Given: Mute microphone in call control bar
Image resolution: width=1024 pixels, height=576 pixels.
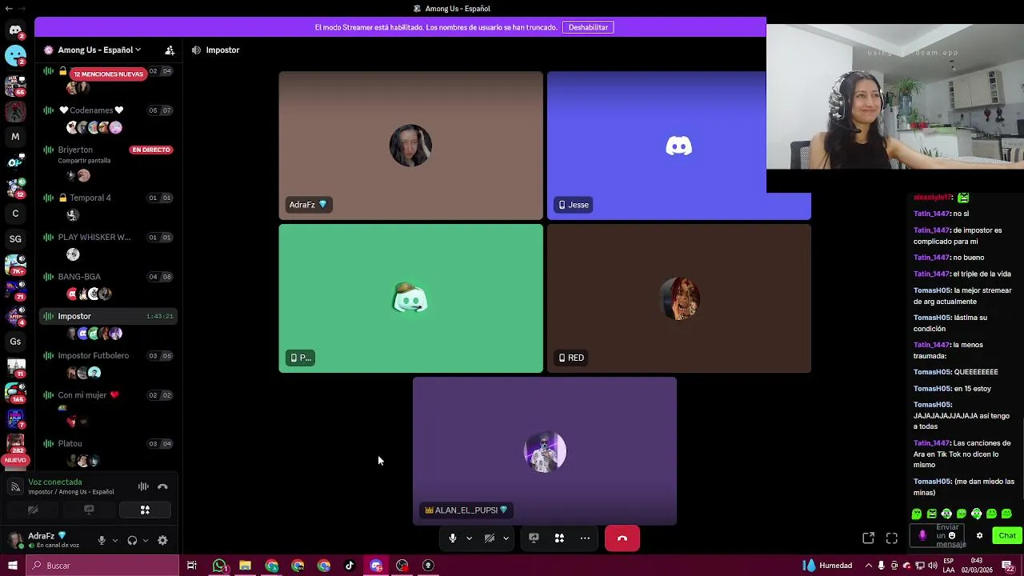Looking at the screenshot, I should [x=453, y=538].
